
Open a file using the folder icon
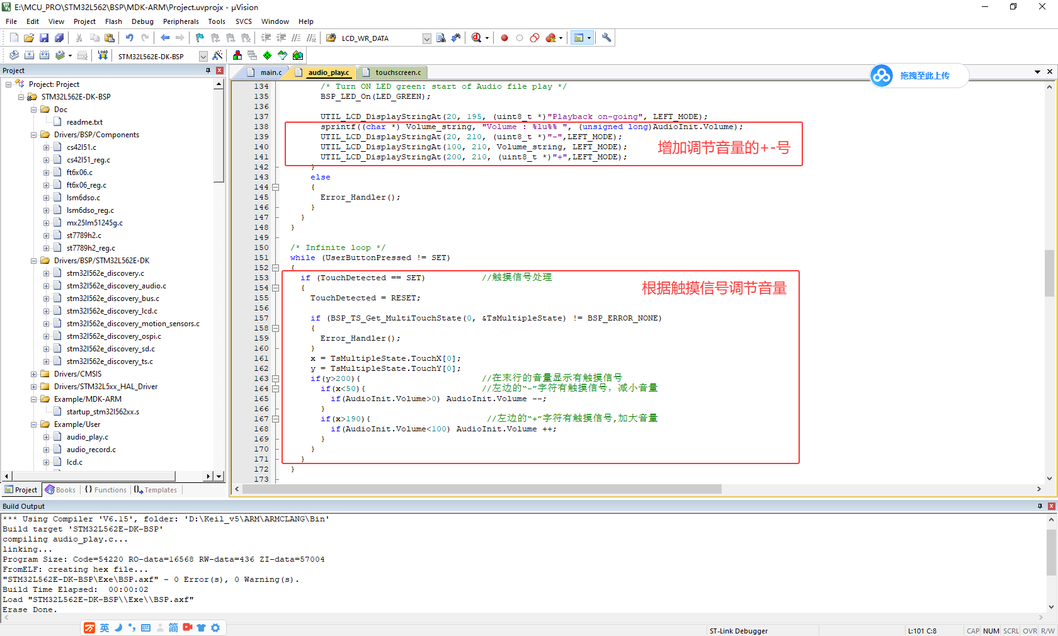[x=29, y=38]
